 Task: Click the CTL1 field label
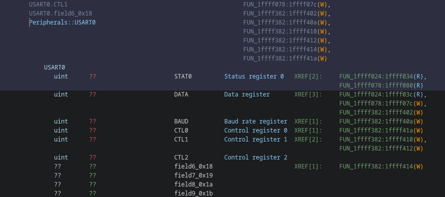[x=181, y=139]
